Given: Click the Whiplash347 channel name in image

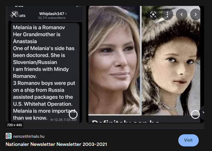Looking at the screenshot, I should (x=52, y=14).
